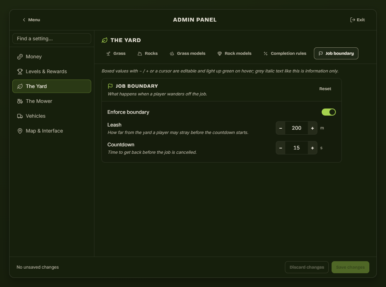386x287 pixels.
Task: Click the ADMIN PANEL title text
Action: tap(195, 20)
